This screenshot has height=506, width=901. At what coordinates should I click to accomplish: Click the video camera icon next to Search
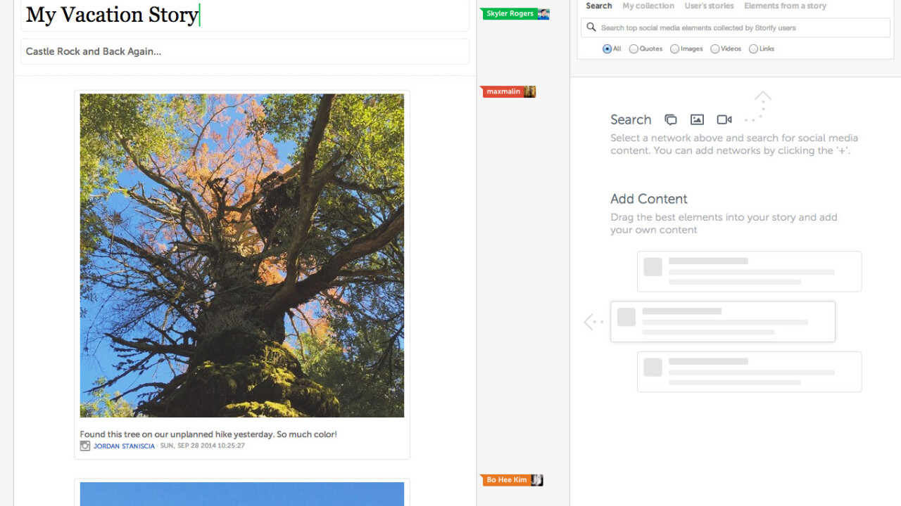724,119
